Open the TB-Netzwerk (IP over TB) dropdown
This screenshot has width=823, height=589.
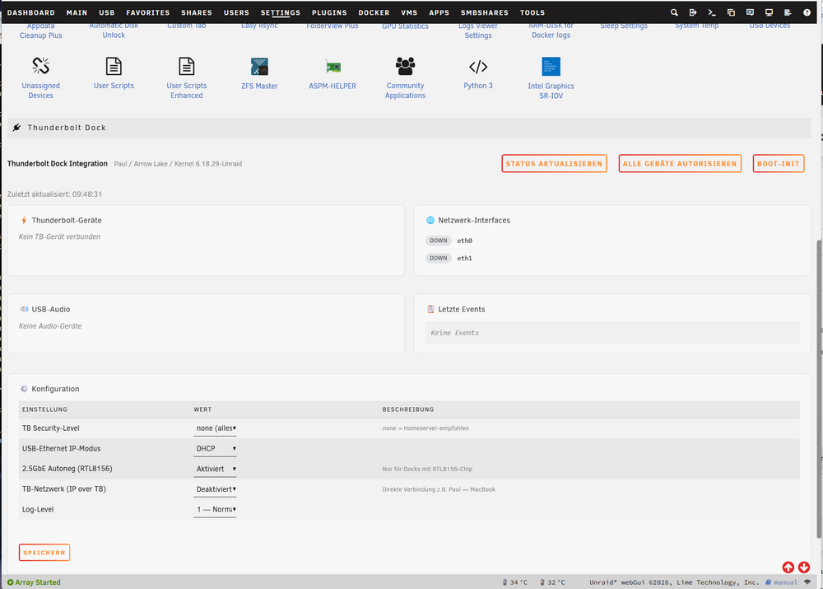215,489
